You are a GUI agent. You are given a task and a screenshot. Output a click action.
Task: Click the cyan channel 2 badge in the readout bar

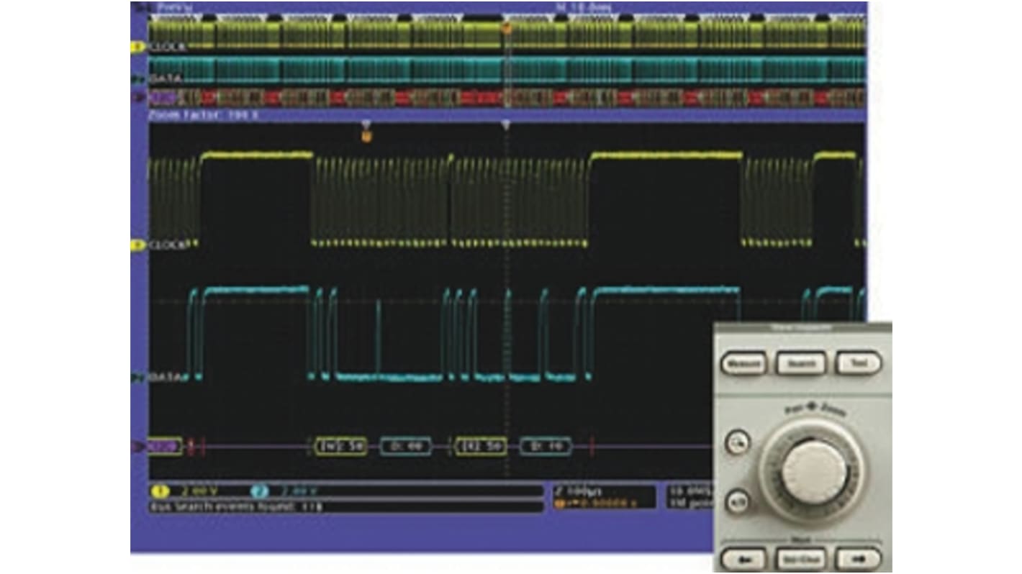coord(261,491)
